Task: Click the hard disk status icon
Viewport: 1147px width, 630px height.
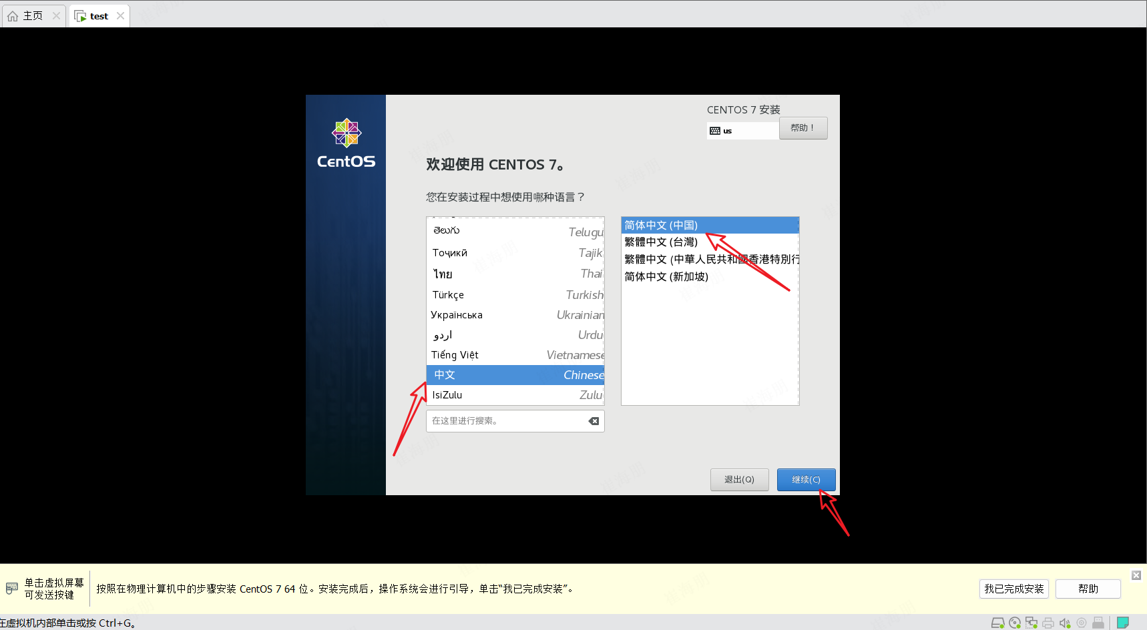Action: click(997, 623)
